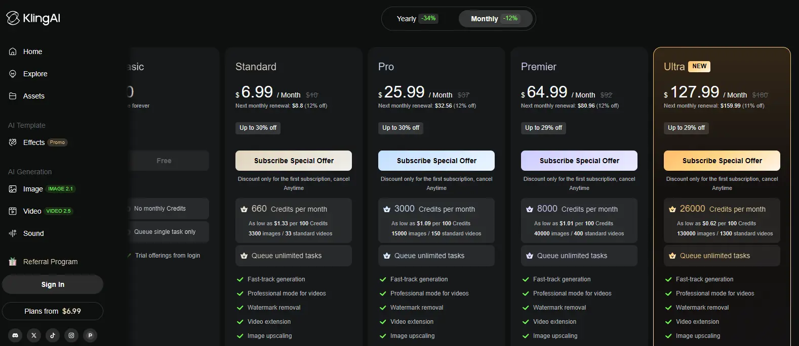
Task: Click the KlingAI logo
Action: tap(33, 19)
